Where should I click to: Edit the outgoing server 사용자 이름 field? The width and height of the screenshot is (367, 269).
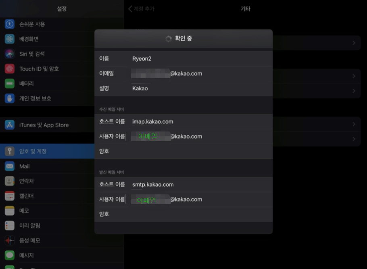183,199
